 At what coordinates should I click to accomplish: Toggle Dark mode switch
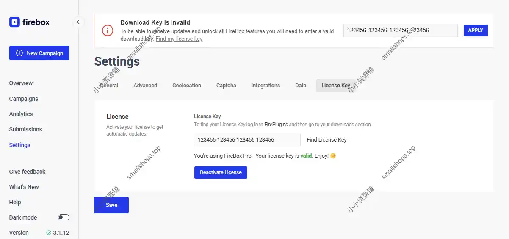(x=64, y=217)
